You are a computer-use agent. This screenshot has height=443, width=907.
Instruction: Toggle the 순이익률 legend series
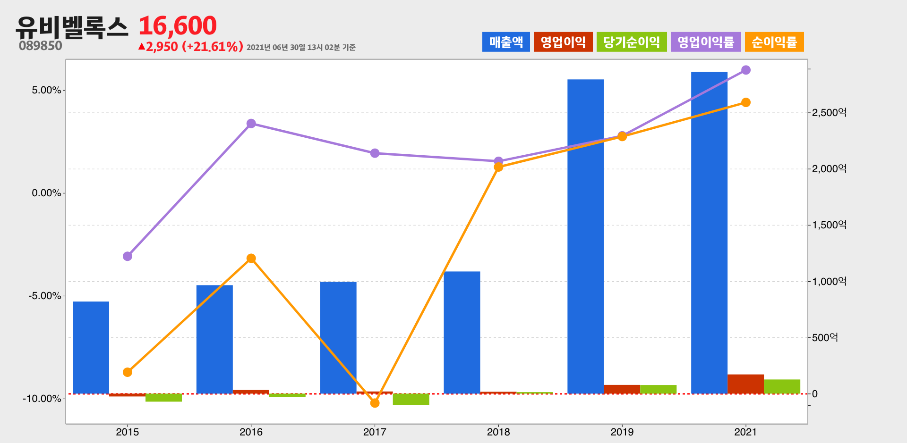click(774, 42)
